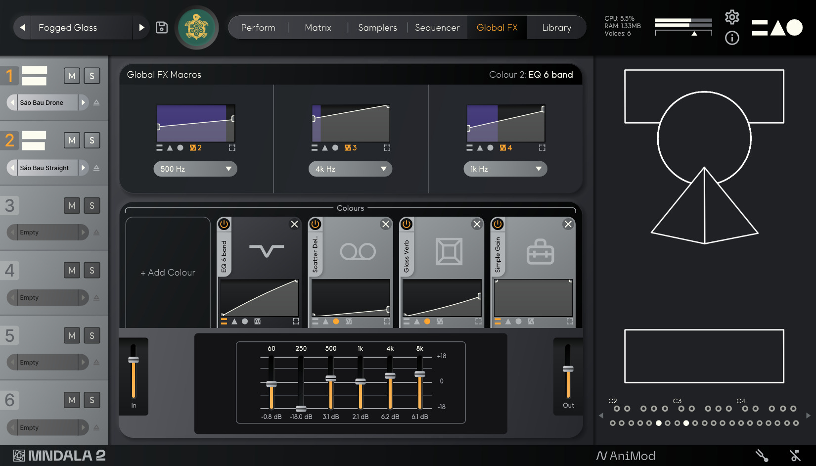This screenshot has height=466, width=816.
Task: Click the 250 Hz EQ band fader
Action: [x=301, y=409]
